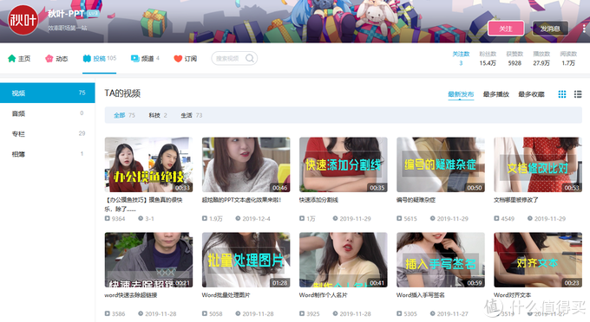Screen dimensions: 590x322
Task: Click title Word对齐文本
Action: [512, 295]
